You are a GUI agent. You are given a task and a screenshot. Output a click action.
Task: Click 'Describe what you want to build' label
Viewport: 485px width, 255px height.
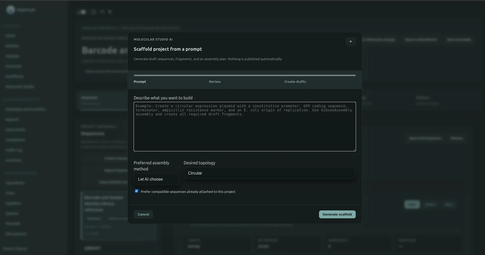(x=163, y=98)
